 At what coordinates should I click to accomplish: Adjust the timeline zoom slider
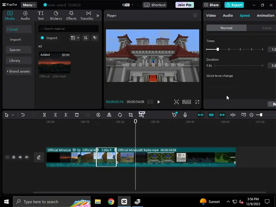click(x=261, y=115)
